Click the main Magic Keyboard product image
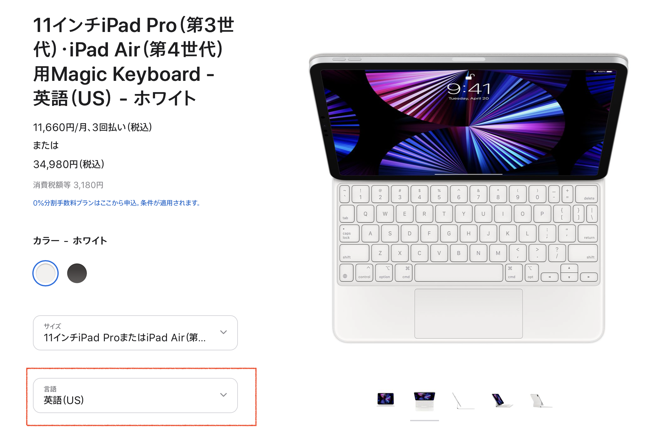The height and width of the screenshot is (440, 664). [x=469, y=198]
